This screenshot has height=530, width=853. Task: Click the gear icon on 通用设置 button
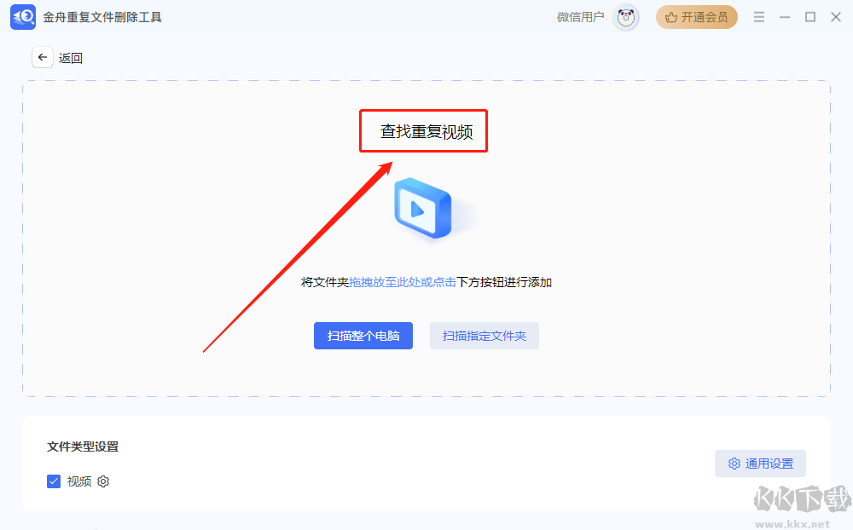coord(734,464)
